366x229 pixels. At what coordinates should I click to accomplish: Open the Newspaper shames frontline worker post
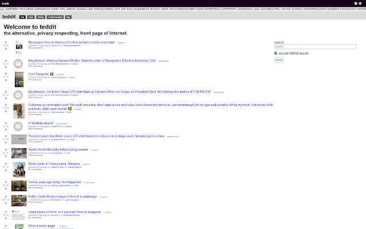click(x=71, y=42)
